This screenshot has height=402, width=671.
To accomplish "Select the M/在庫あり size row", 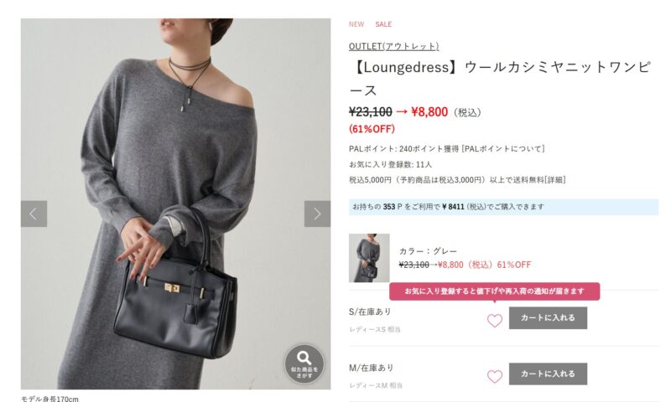I will [x=503, y=374].
